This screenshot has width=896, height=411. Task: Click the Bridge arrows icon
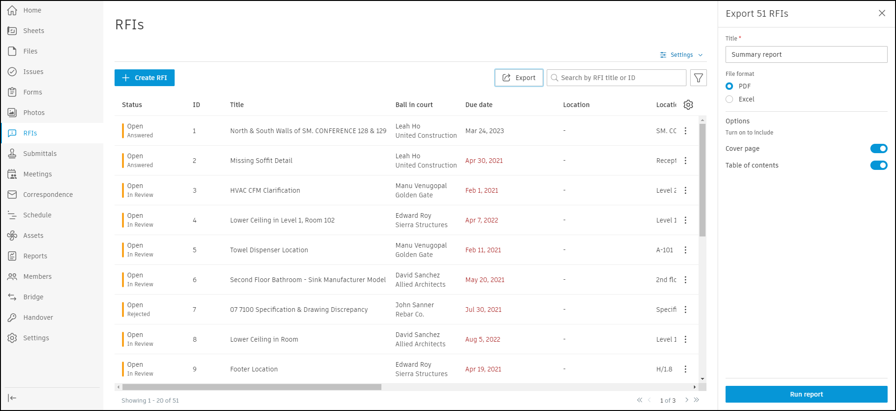pyautogui.click(x=12, y=297)
